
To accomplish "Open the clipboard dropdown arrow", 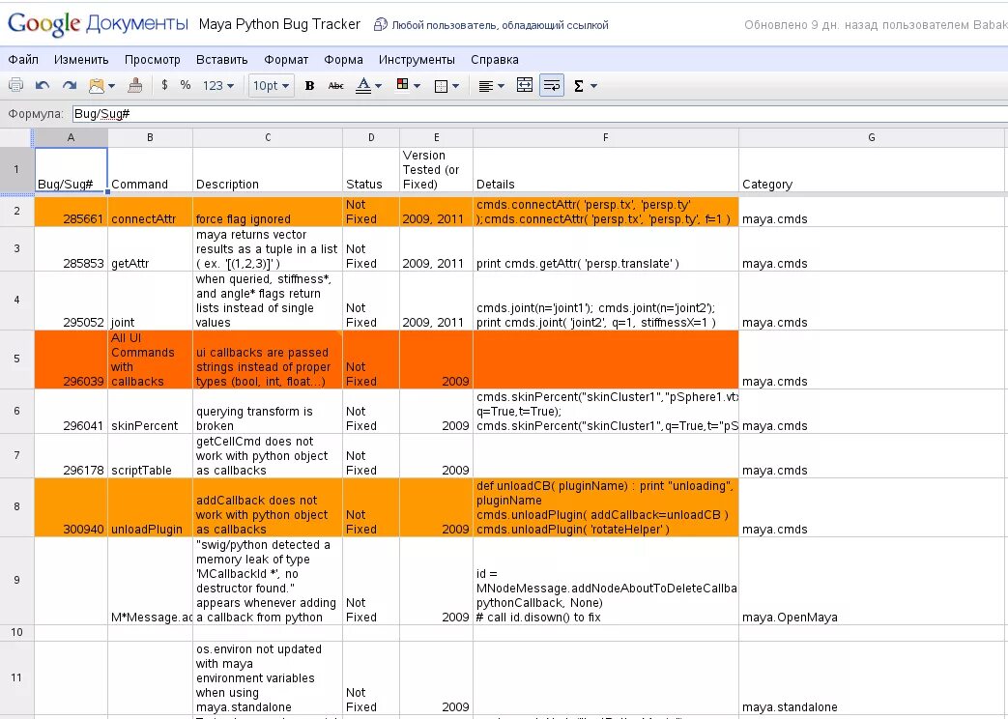I will coord(112,86).
